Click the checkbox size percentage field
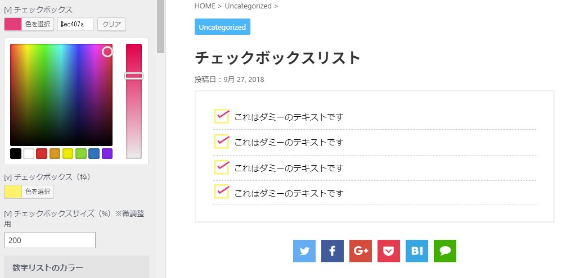 [x=50, y=240]
